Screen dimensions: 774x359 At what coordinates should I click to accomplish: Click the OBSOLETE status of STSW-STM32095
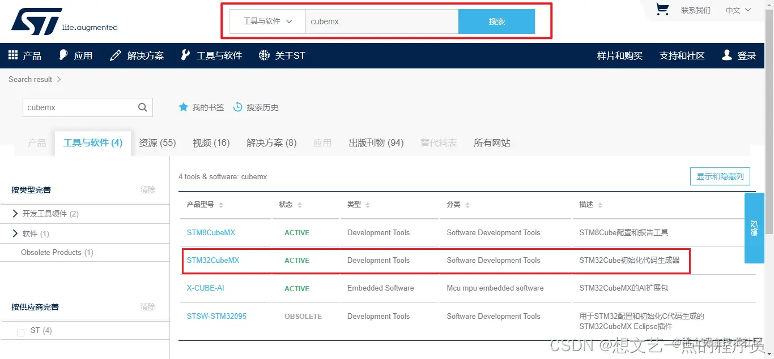click(303, 317)
